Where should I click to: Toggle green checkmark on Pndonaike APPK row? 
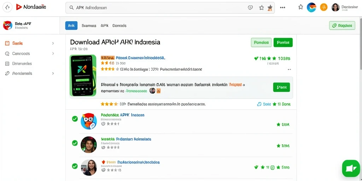pyautogui.click(x=75, y=119)
